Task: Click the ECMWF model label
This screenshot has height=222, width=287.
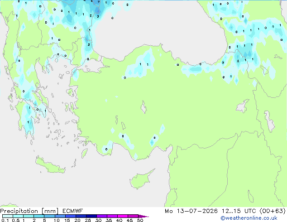Action: [x=73, y=211]
